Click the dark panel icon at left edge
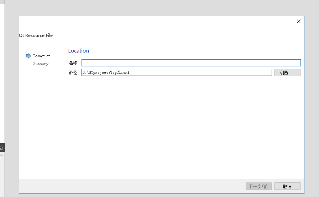 pyautogui.click(x=1, y=148)
